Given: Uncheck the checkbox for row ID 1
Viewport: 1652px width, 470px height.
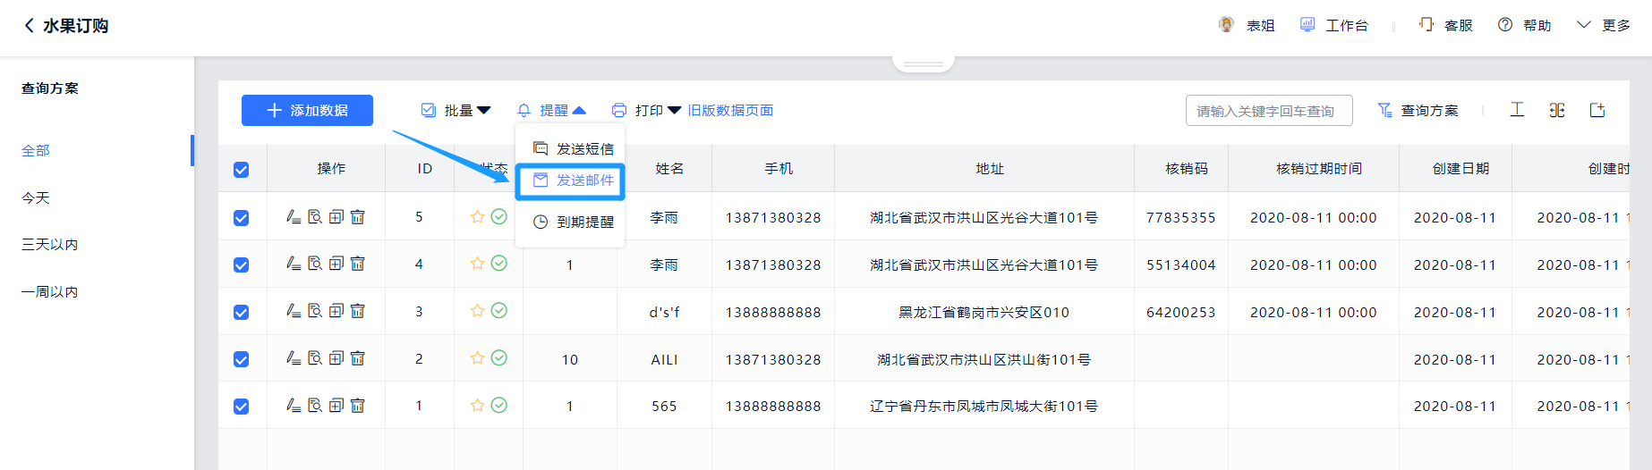Looking at the screenshot, I should pos(242,407).
